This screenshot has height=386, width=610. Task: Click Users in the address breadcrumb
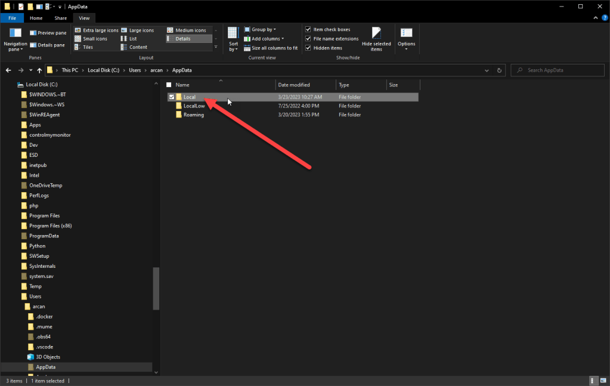tap(135, 70)
